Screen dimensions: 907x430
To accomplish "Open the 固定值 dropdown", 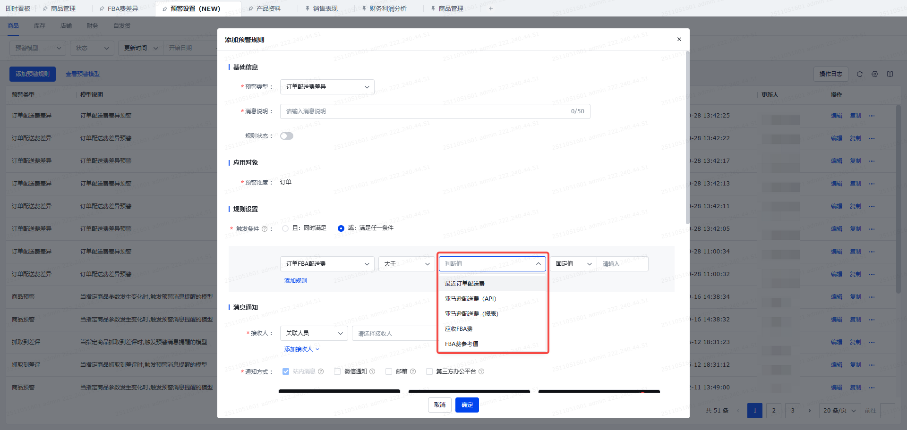I will [573, 264].
